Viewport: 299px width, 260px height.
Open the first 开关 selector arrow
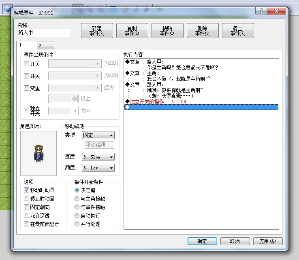98,63
